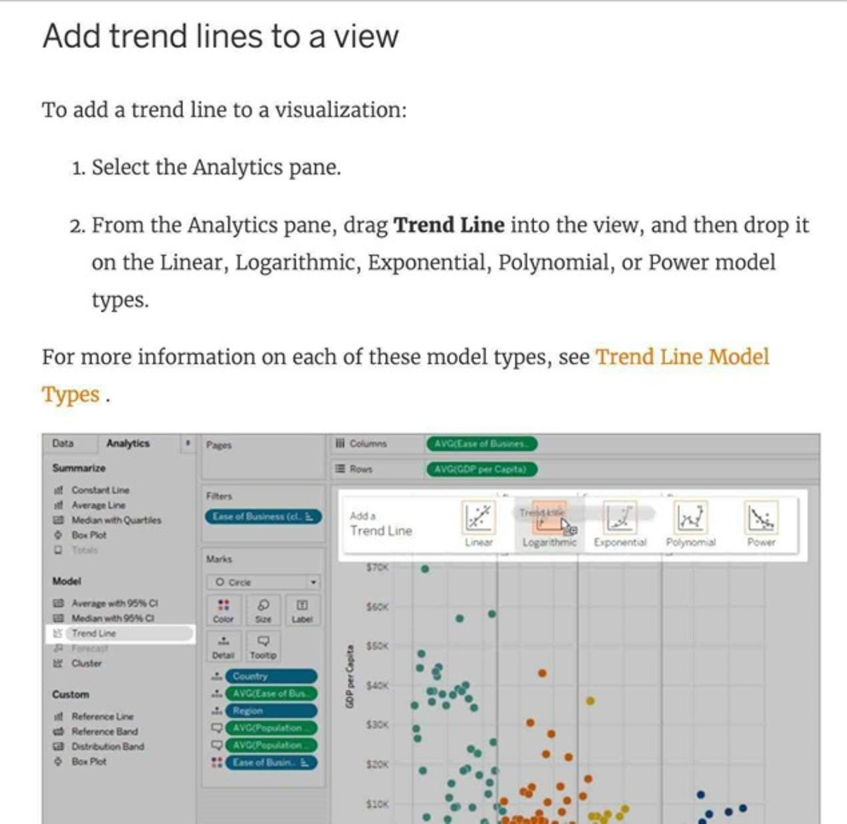847x824 pixels.
Task: Open the Size marks card button
Action: (x=264, y=608)
